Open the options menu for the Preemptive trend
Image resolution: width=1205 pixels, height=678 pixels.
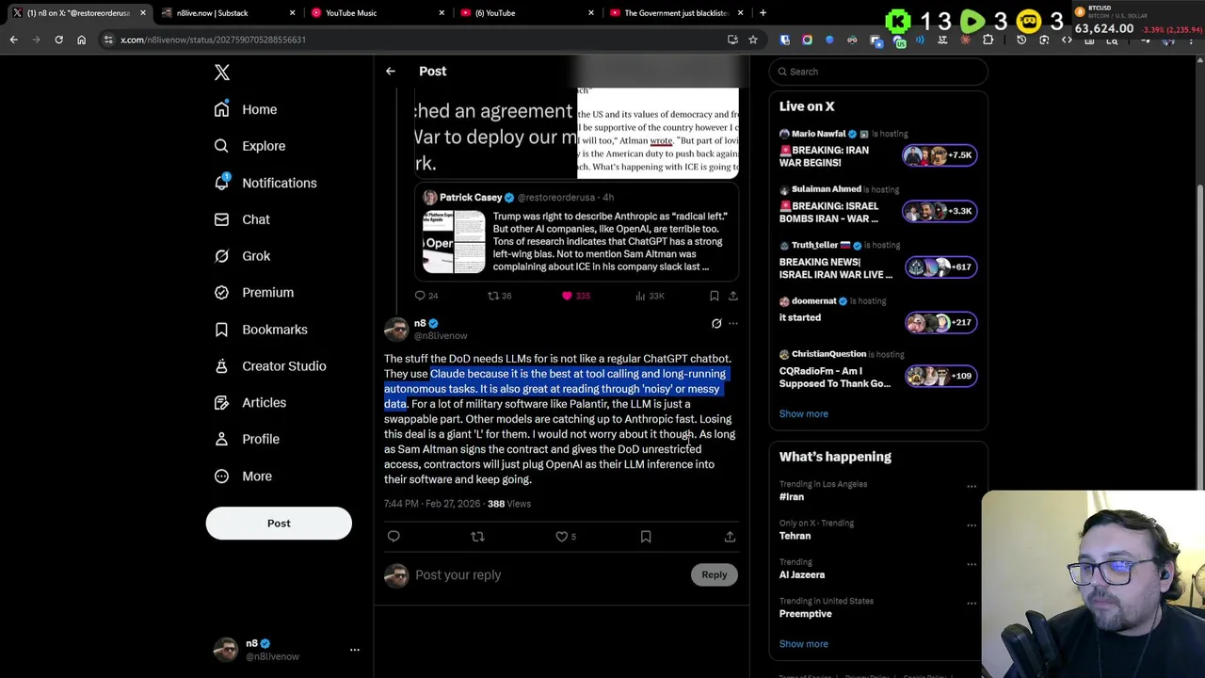coord(972,604)
